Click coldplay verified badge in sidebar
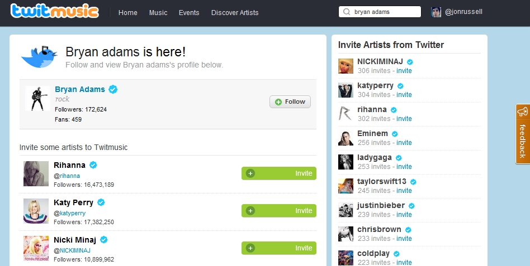The height and width of the screenshot is (266, 530). [x=396, y=254]
